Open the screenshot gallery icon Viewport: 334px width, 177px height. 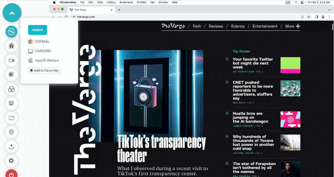click(11, 75)
